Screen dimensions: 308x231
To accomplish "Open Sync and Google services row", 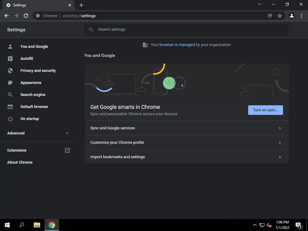I will [186, 128].
